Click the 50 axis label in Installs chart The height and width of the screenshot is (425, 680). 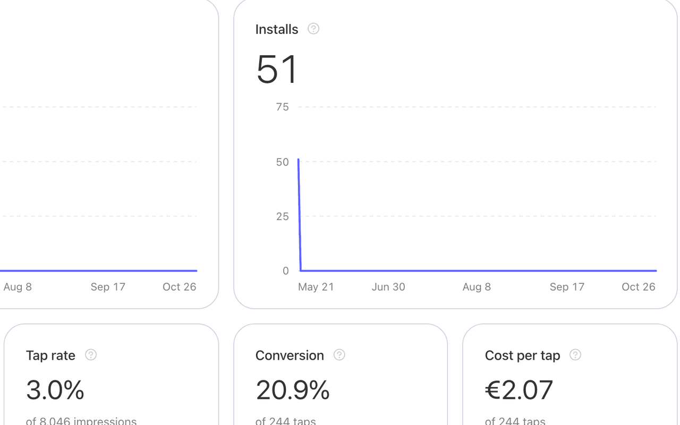(283, 162)
